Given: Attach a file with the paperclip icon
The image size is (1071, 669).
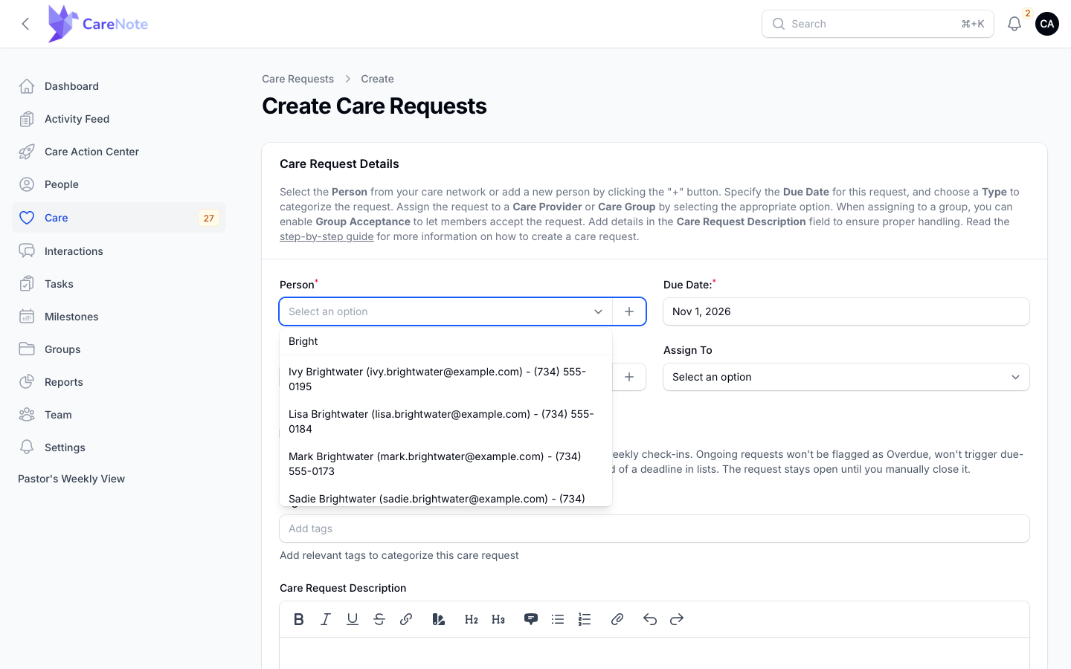Looking at the screenshot, I should coord(617,619).
